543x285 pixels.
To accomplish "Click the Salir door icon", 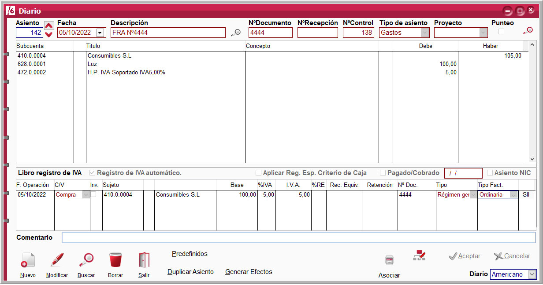I will click(x=144, y=260).
